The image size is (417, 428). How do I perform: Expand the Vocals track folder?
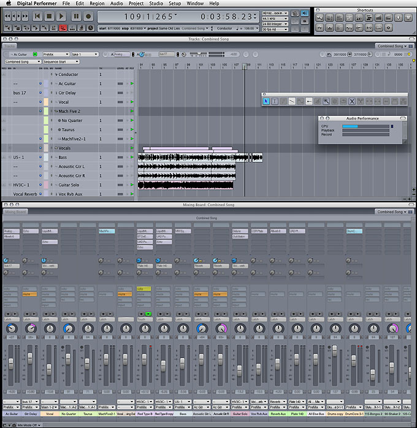click(x=56, y=148)
